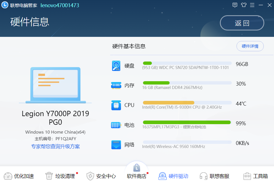274x184 pixels.
Task: Click the 16 GB Ramaxel DDR4 text
Action: (x=172, y=88)
